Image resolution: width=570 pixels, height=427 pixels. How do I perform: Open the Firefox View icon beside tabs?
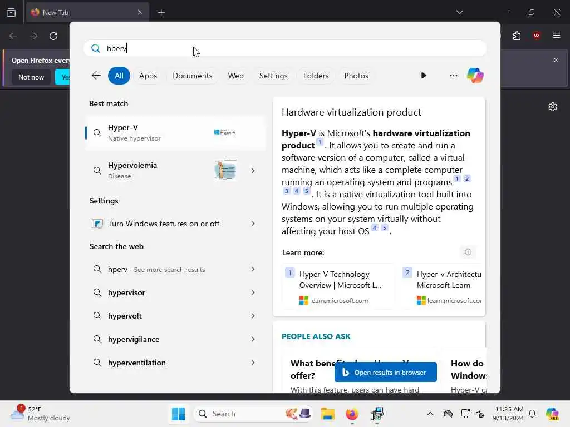[11, 12]
